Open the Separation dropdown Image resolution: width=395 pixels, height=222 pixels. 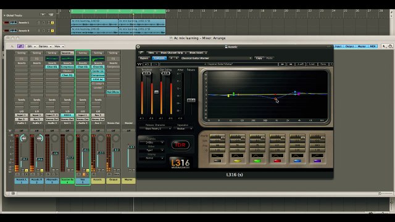[183, 129]
